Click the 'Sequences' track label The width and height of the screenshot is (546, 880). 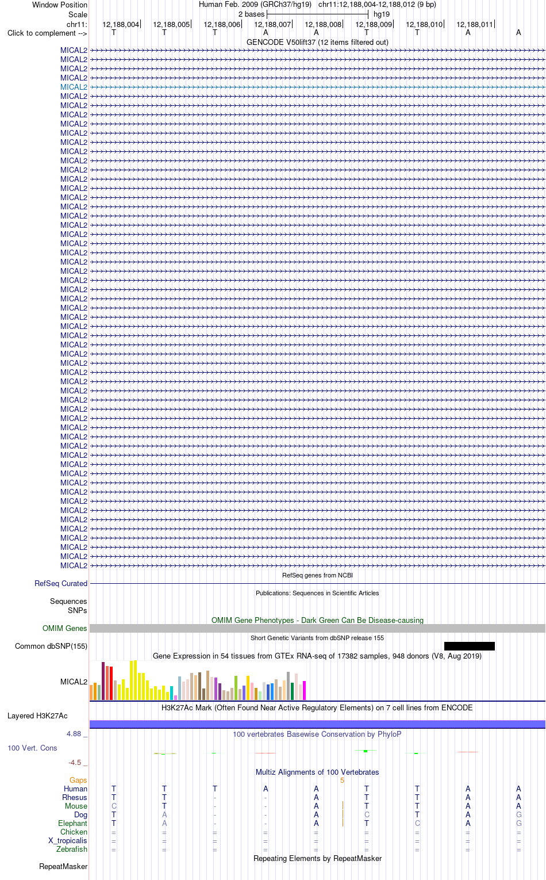pos(68,601)
